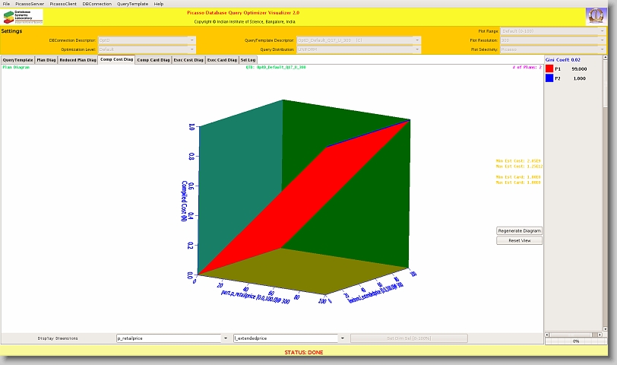This screenshot has height=365, width=617.
Task: Expand the DBConnection Descriptor dropdown
Action: point(191,40)
